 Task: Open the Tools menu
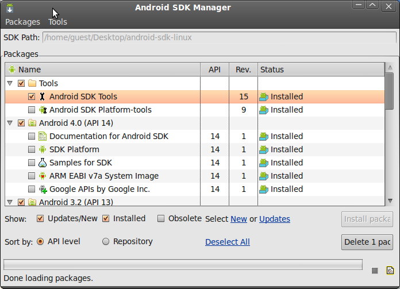click(57, 22)
